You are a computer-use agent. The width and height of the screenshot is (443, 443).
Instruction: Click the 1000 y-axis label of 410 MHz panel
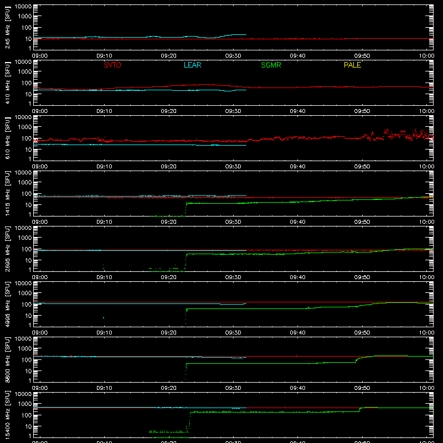pos(25,72)
